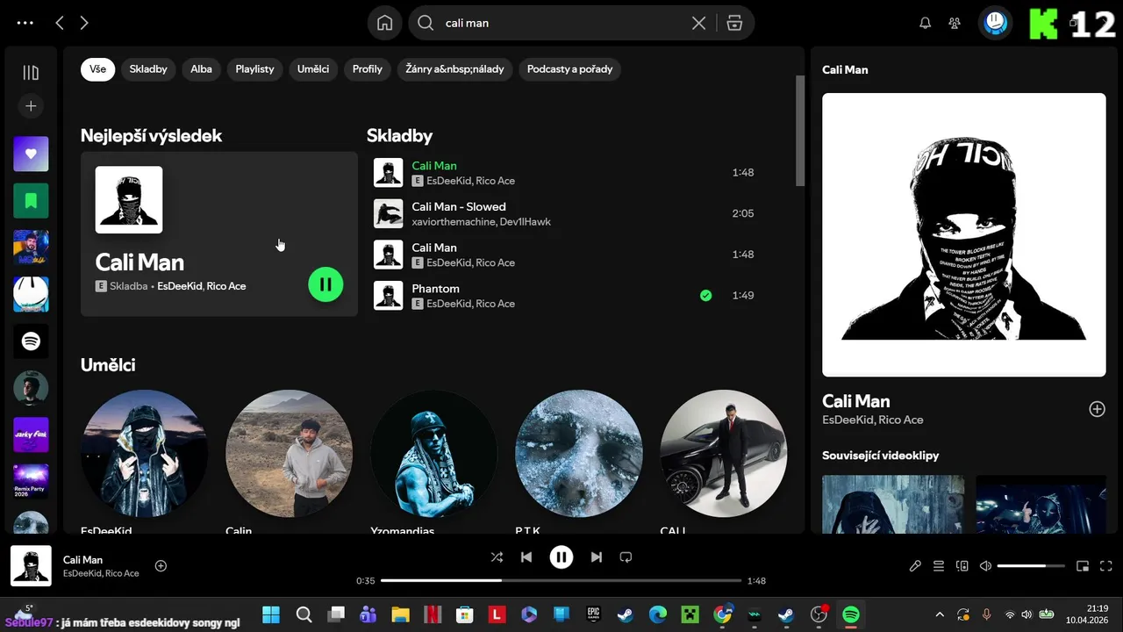Open the Epic Games taskbar icon

593,614
